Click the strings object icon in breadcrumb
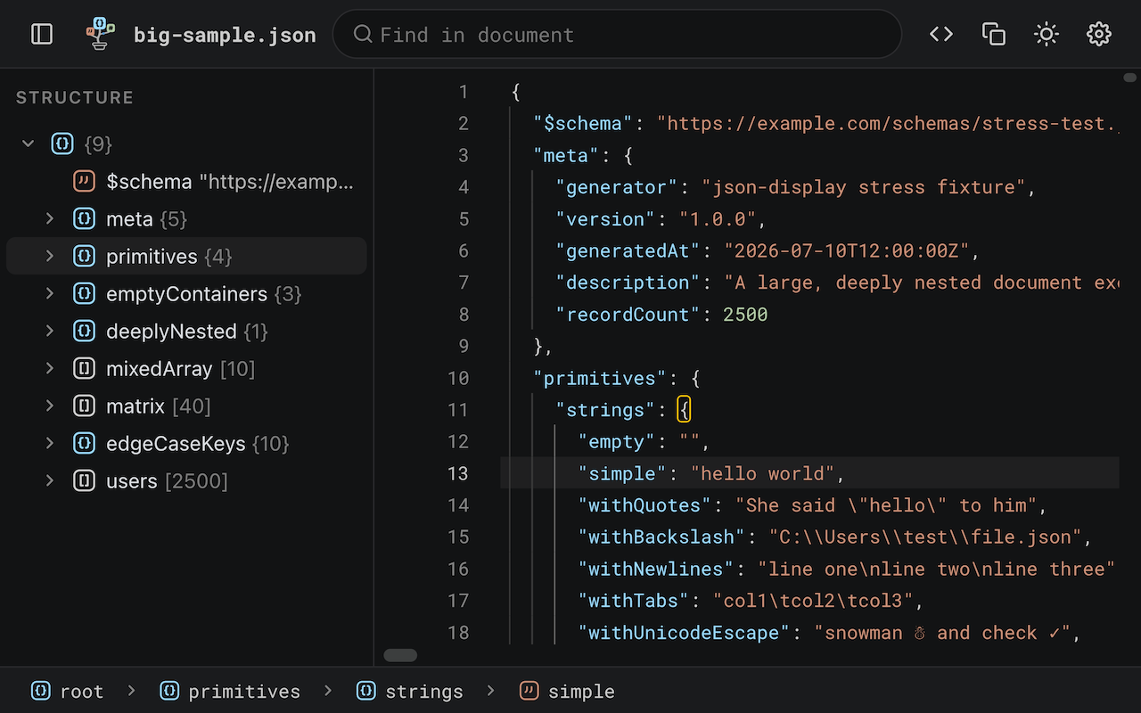The image size is (1141, 713). [365, 691]
